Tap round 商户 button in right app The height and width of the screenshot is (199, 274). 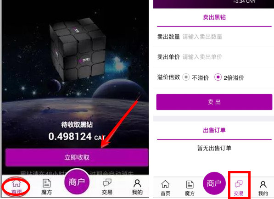[214, 183]
